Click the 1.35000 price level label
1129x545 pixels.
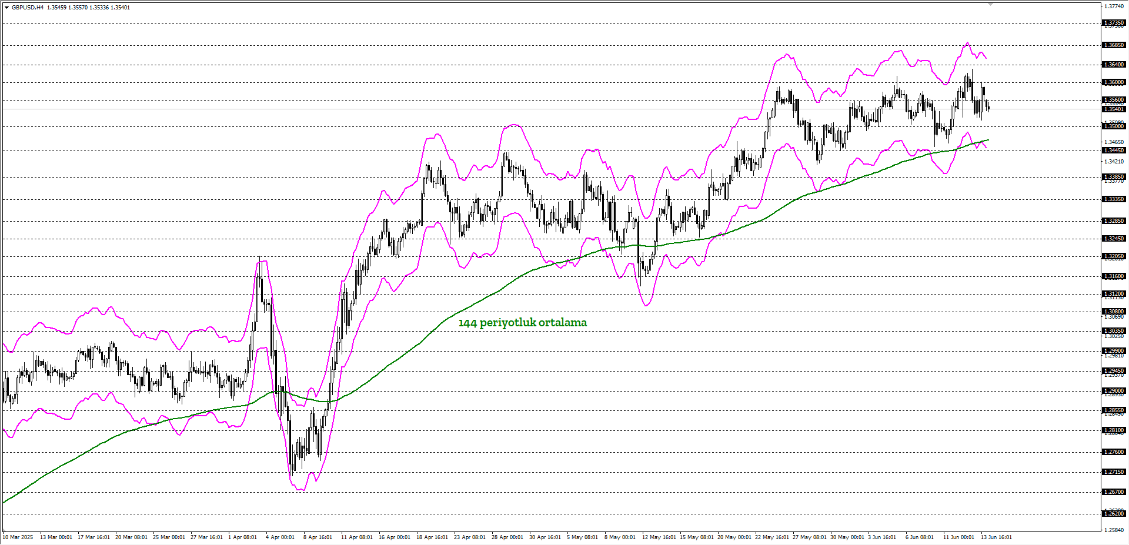coord(1113,126)
